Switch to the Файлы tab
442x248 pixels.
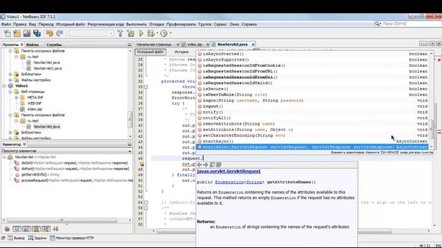[x=32, y=45]
